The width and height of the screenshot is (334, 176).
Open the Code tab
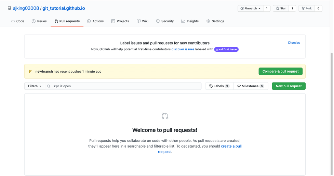pyautogui.click(x=18, y=21)
